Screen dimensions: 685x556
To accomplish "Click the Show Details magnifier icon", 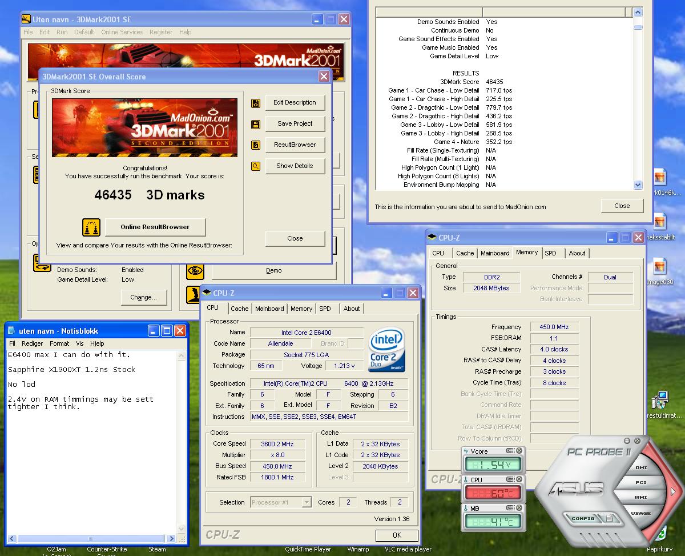I will pyautogui.click(x=256, y=166).
